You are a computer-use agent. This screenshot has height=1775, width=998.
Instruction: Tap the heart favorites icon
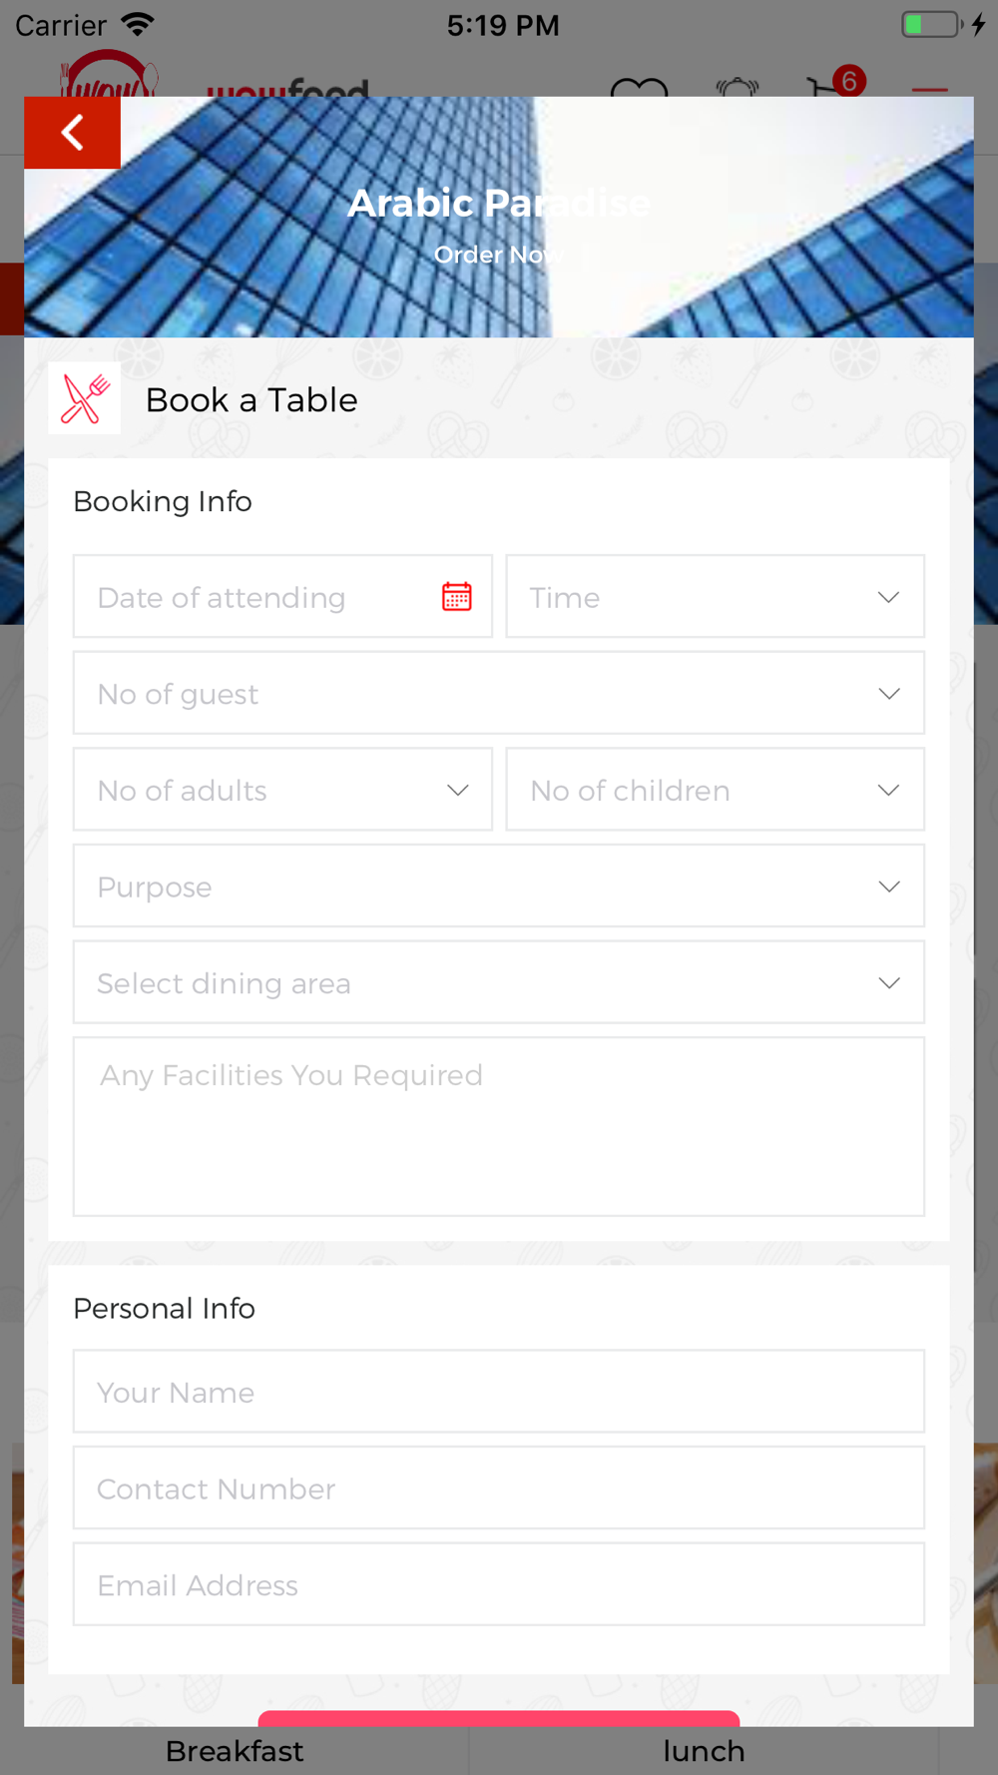tap(639, 87)
